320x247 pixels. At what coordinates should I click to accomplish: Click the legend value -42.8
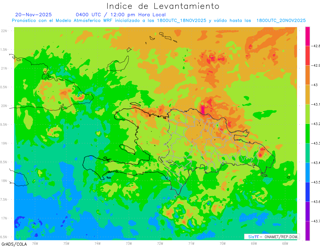(315, 46)
